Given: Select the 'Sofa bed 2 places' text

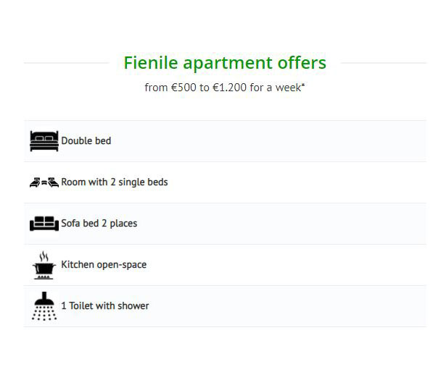Looking at the screenshot, I should (99, 224).
